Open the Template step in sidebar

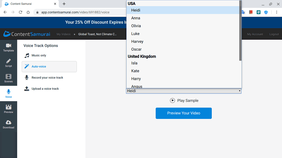[8, 47]
